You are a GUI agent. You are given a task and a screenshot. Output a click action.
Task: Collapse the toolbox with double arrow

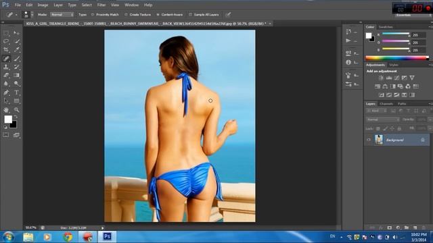pos(3,22)
